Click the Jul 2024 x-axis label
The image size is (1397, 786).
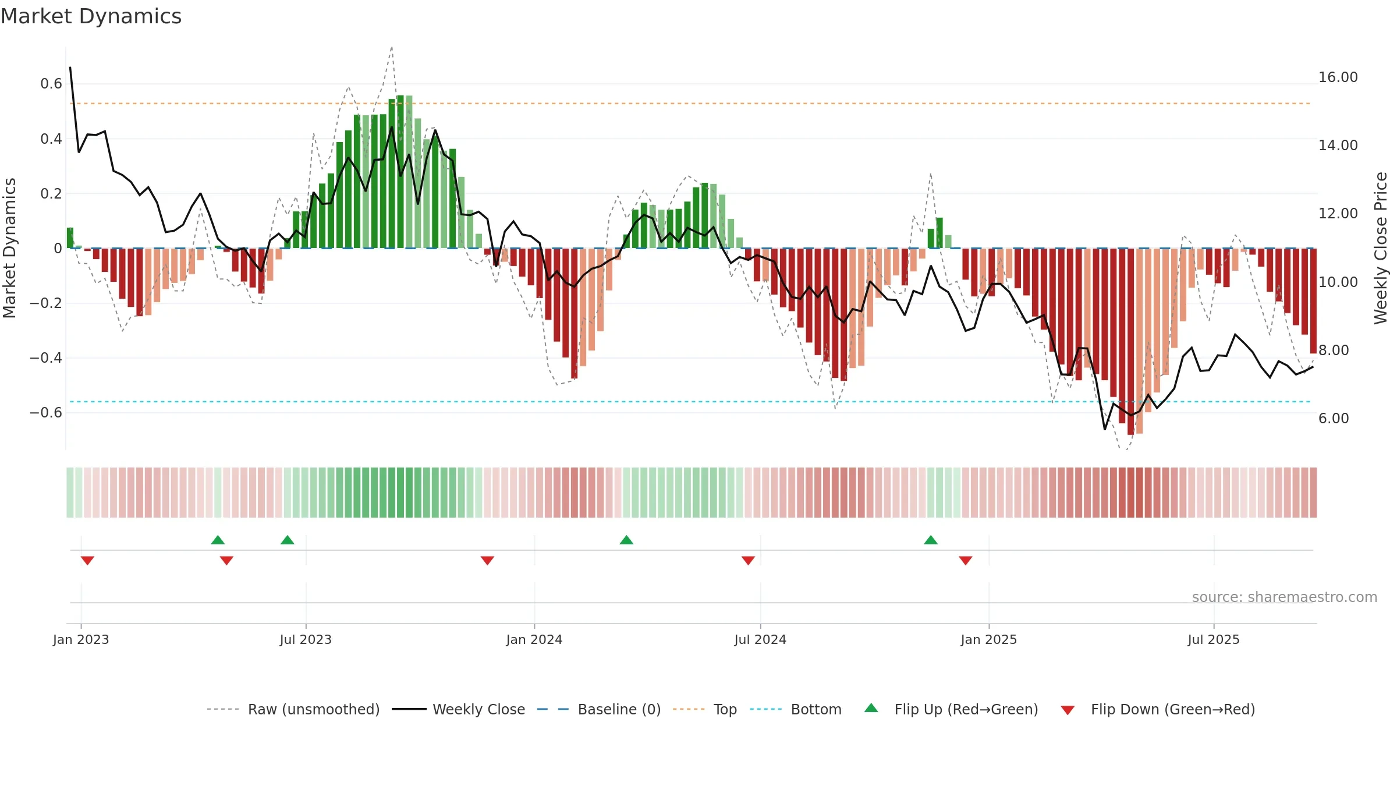coord(760,639)
